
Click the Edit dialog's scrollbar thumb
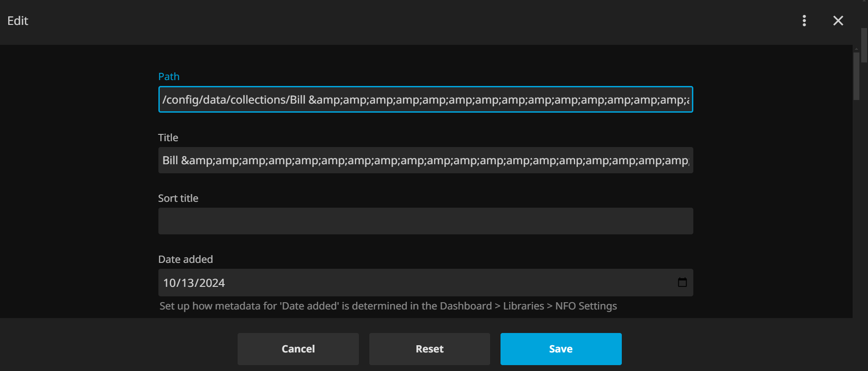(x=856, y=76)
